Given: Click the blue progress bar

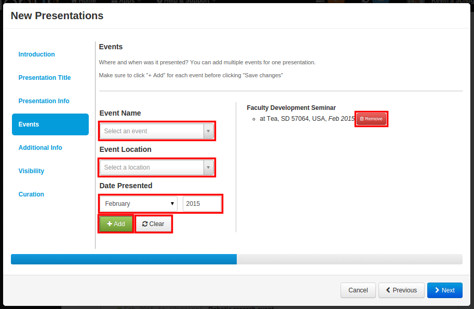Looking at the screenshot, I should pos(124,259).
